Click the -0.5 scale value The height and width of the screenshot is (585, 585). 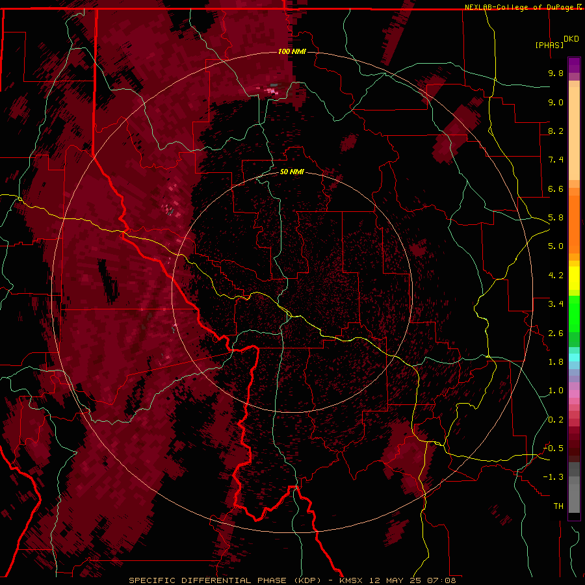coord(553,448)
